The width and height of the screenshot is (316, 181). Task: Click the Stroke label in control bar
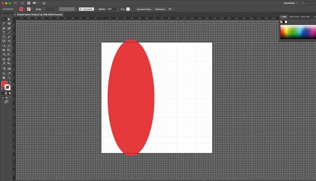pyautogui.click(x=38, y=9)
